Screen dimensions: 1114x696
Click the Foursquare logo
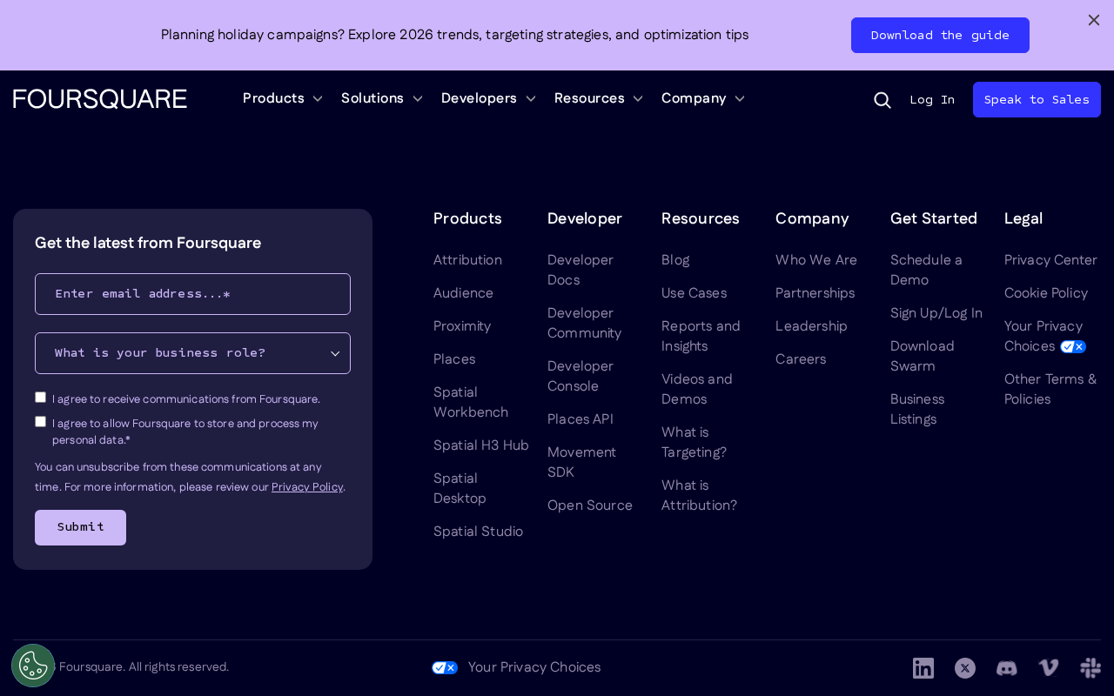[x=100, y=98]
